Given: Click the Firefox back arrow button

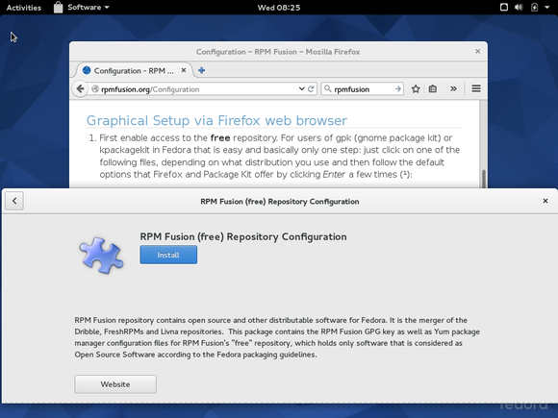Looking at the screenshot, I should tap(80, 88).
